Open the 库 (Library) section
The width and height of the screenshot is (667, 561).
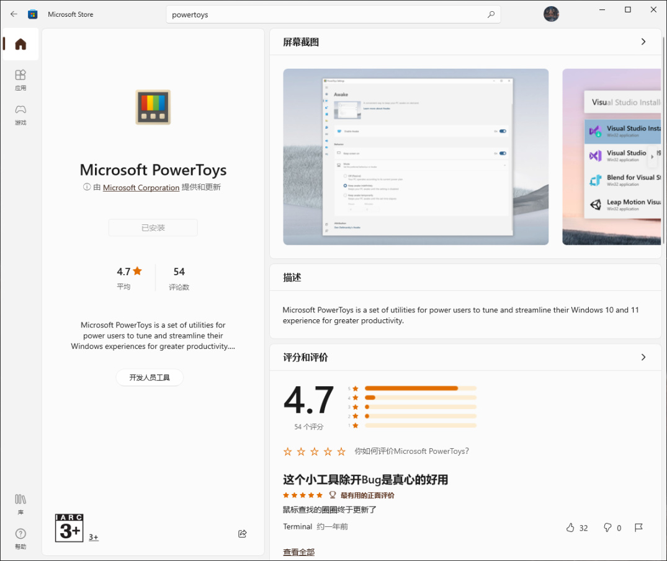[x=20, y=504]
